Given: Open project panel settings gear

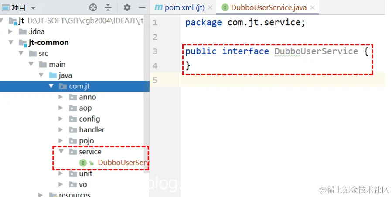Looking at the screenshot, I should [x=127, y=7].
